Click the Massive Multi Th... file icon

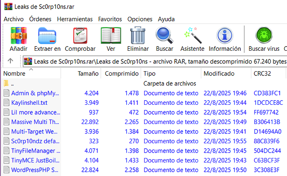point(7,122)
